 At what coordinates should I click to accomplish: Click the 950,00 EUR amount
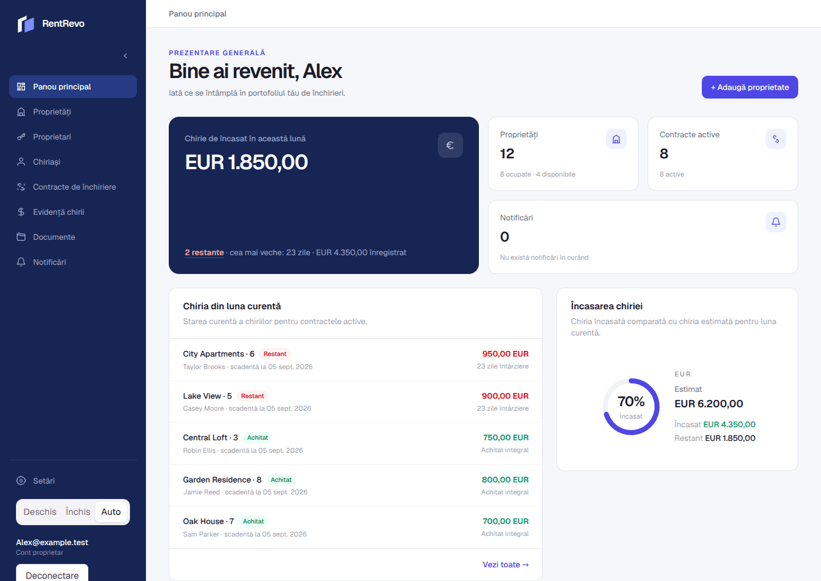[x=505, y=354]
